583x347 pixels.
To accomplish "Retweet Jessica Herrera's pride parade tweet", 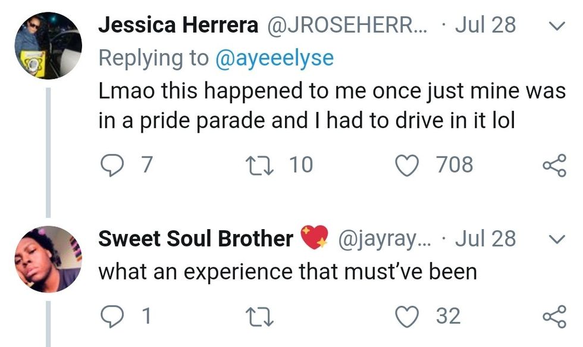I will pyautogui.click(x=262, y=164).
